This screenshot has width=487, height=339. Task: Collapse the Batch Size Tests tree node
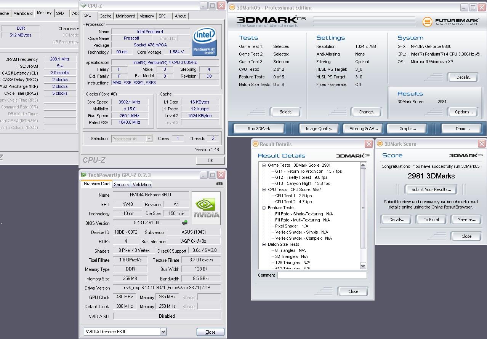[x=264, y=244]
